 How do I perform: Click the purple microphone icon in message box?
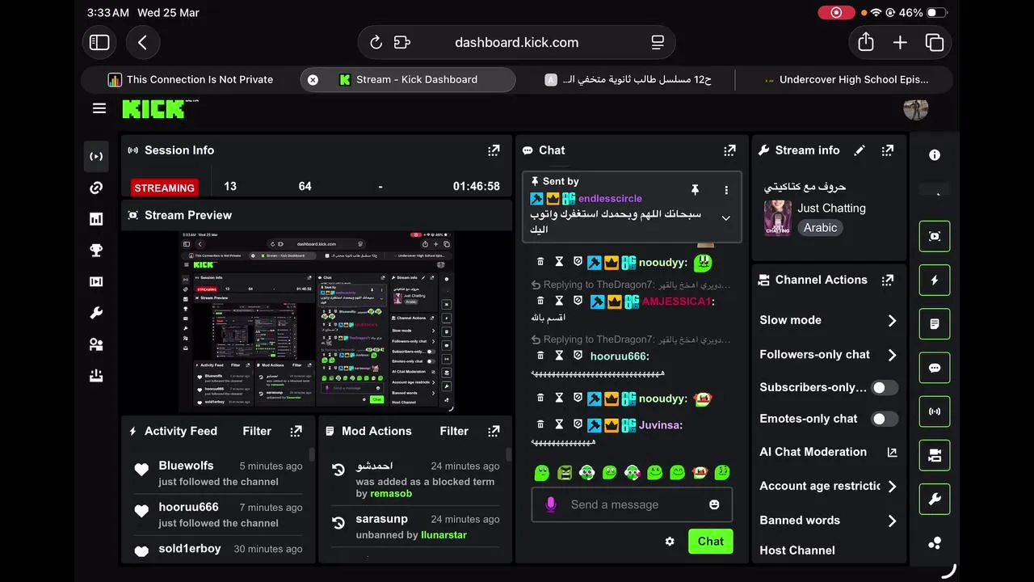click(x=551, y=504)
